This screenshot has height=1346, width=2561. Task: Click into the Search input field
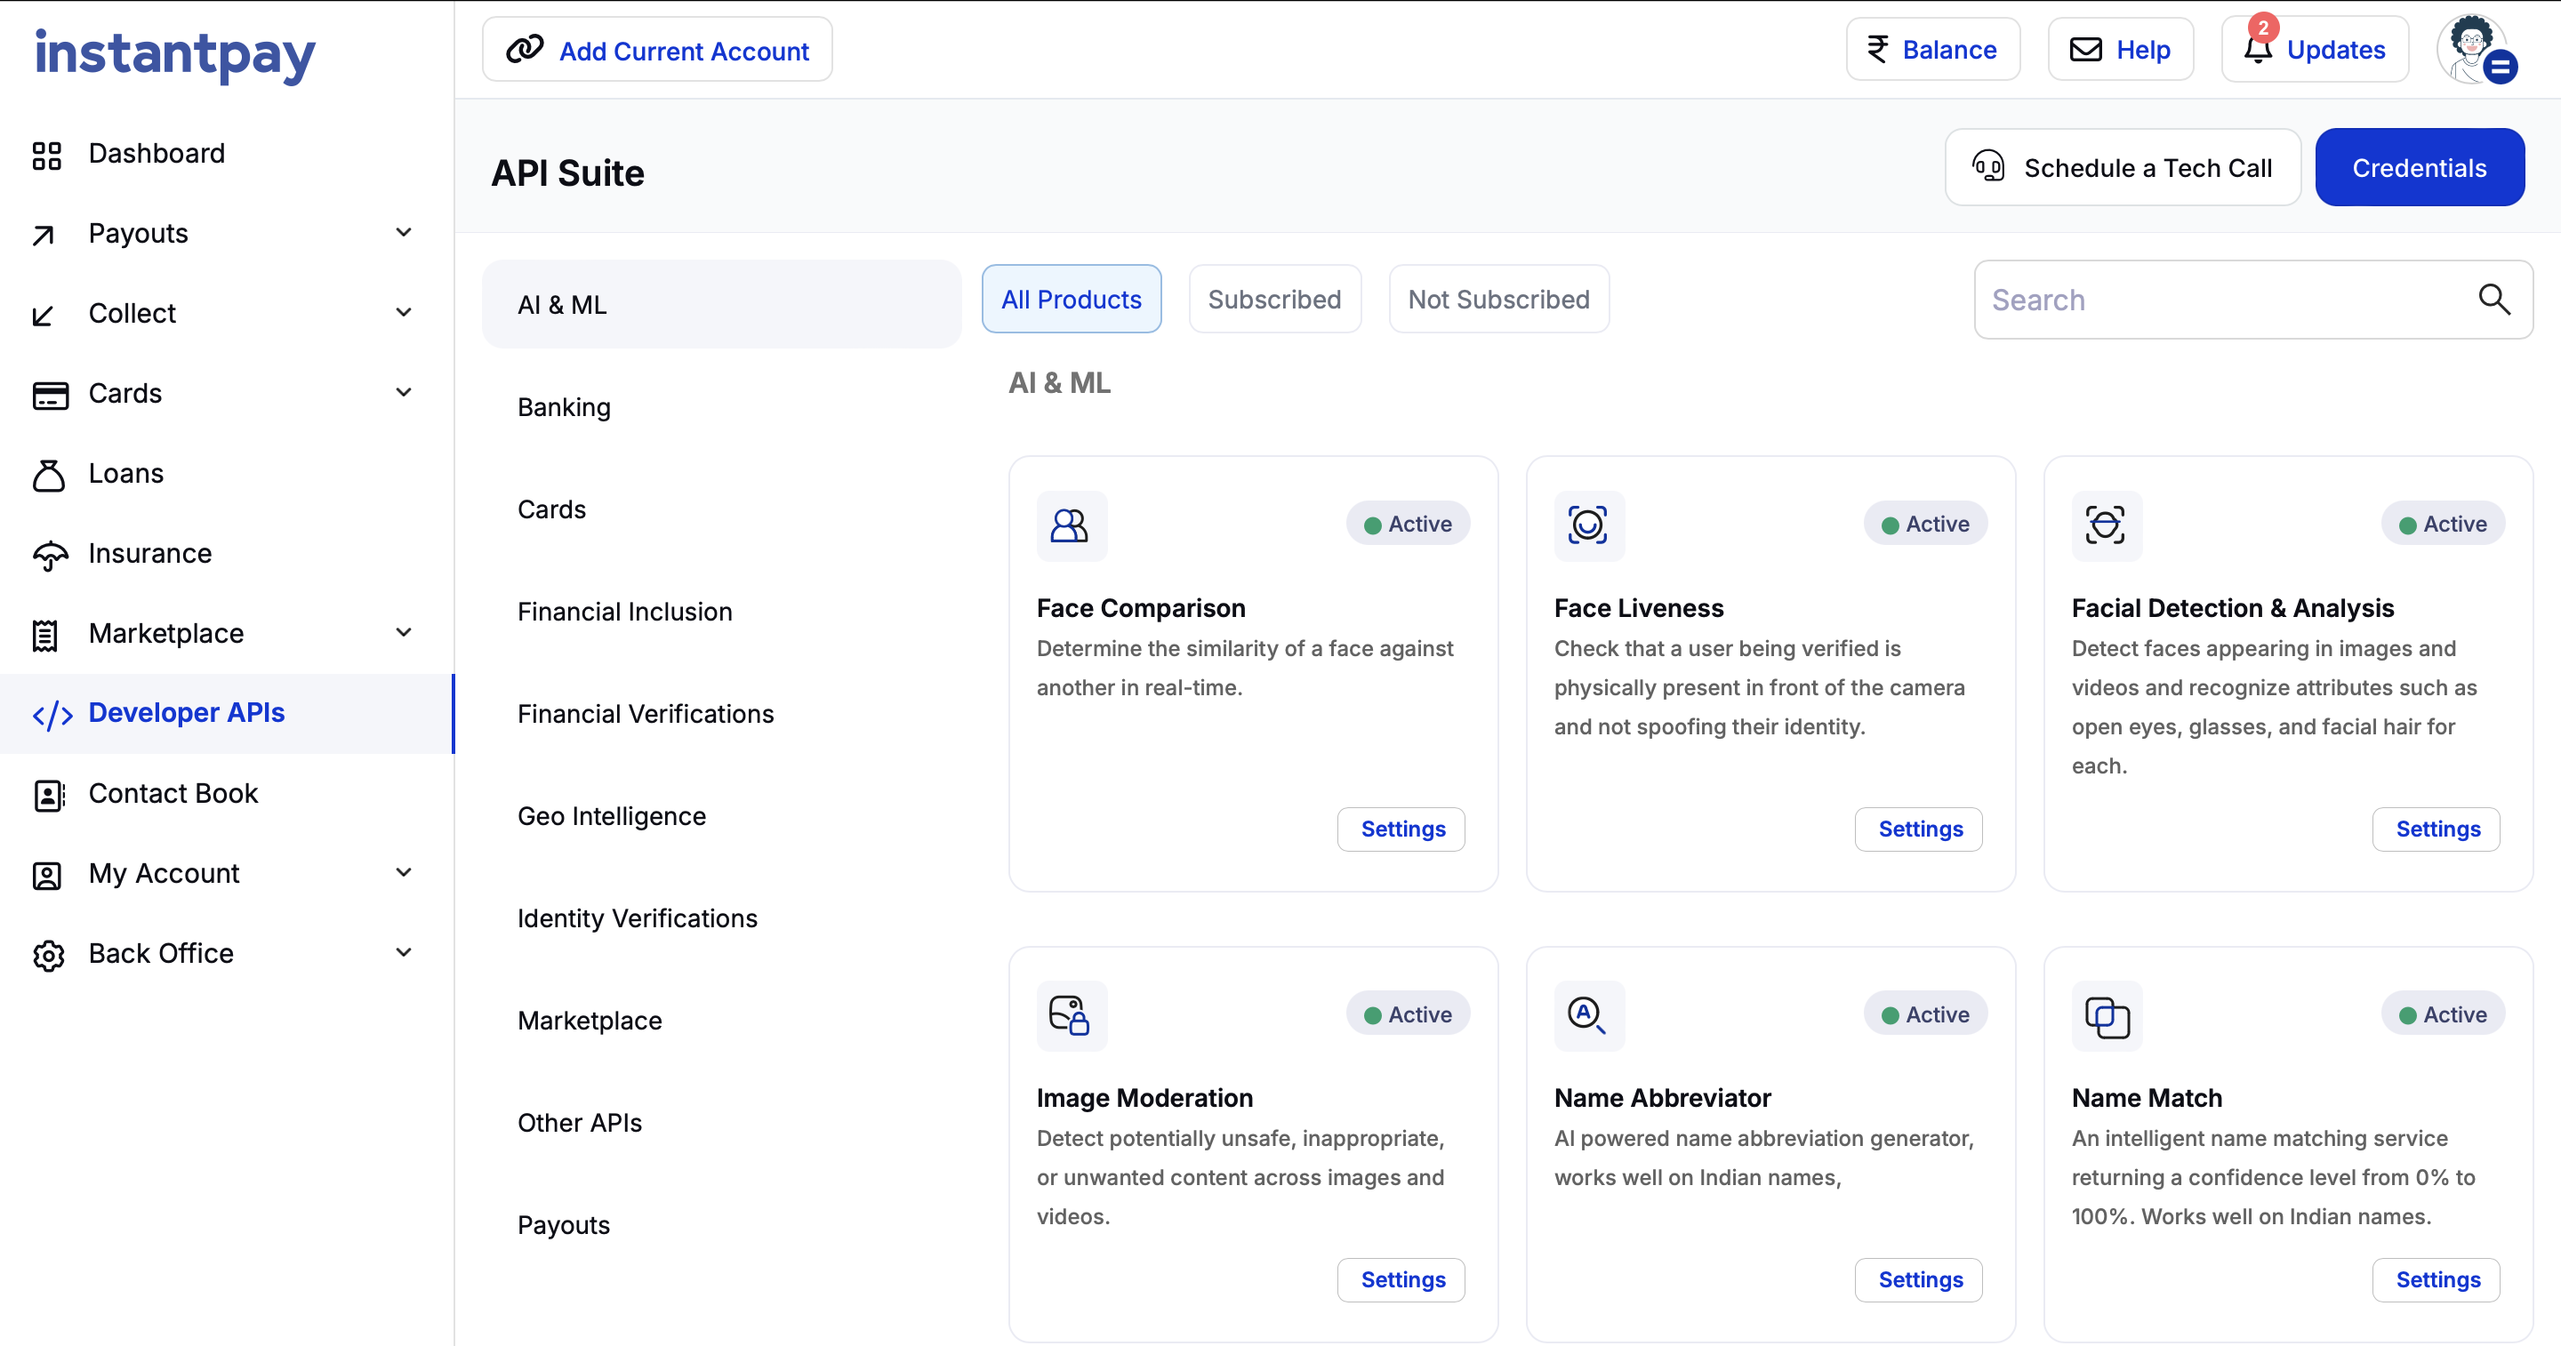(x=2217, y=300)
